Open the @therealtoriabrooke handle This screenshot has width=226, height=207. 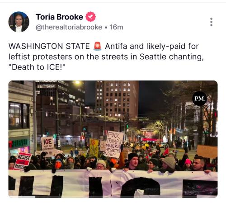(x=69, y=27)
